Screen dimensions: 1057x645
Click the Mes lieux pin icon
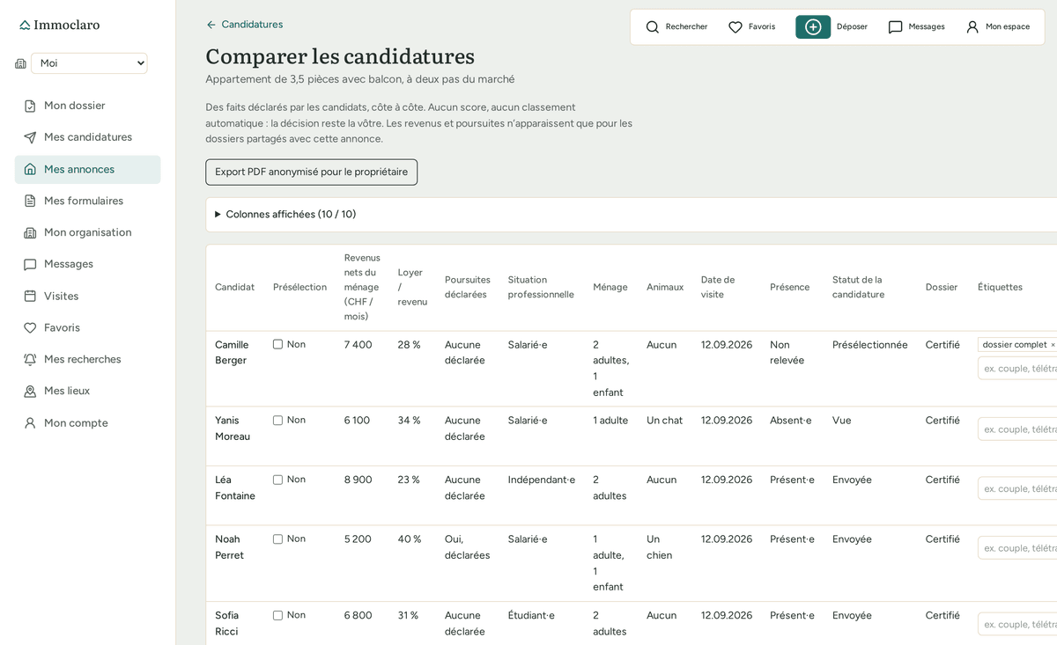[x=30, y=391]
